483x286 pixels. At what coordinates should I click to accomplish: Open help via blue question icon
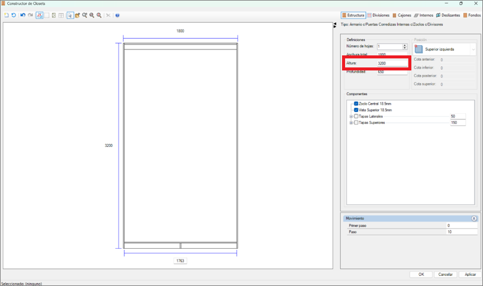pyautogui.click(x=117, y=15)
